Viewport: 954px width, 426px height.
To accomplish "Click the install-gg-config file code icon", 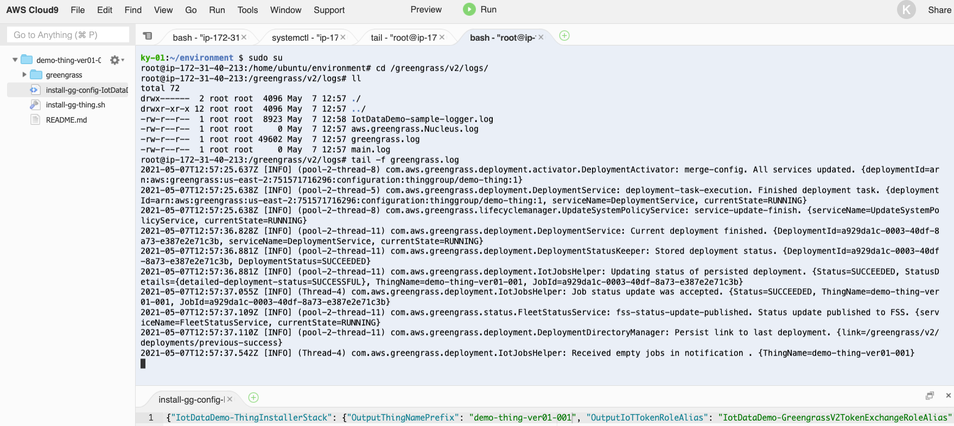I will point(35,90).
